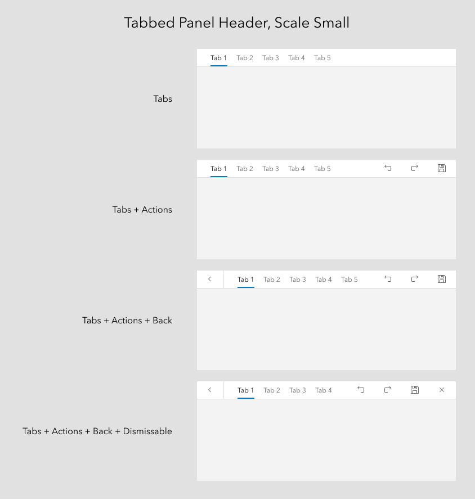Viewport: 475px width, 500px height.
Task: Choose Tab 2 in the Dismissable panel
Action: 271,390
